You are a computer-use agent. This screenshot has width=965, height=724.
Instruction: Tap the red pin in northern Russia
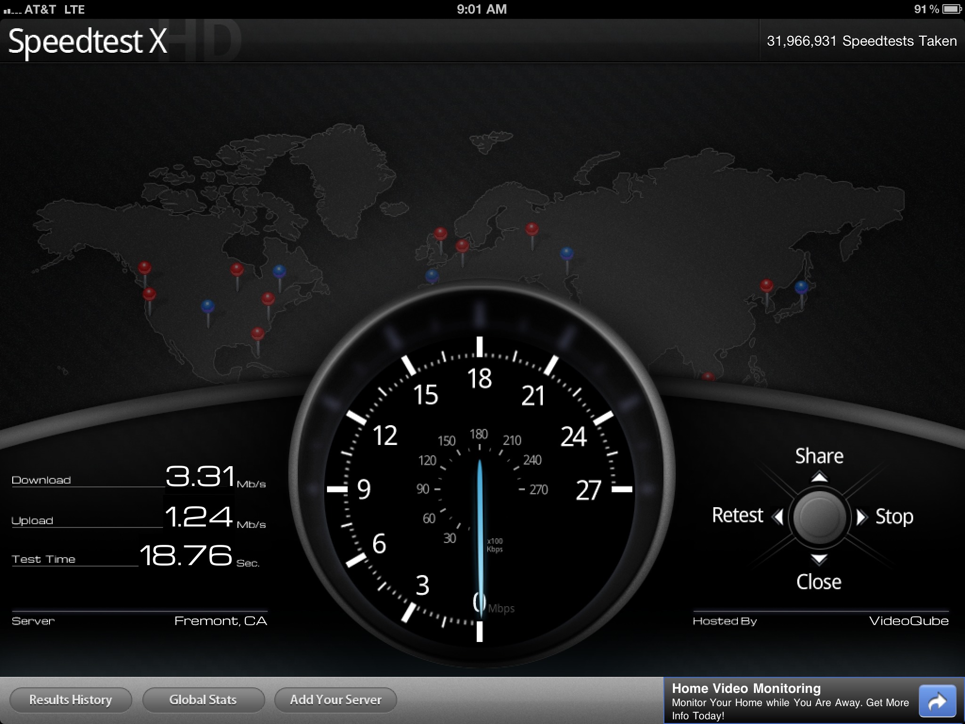(x=532, y=230)
